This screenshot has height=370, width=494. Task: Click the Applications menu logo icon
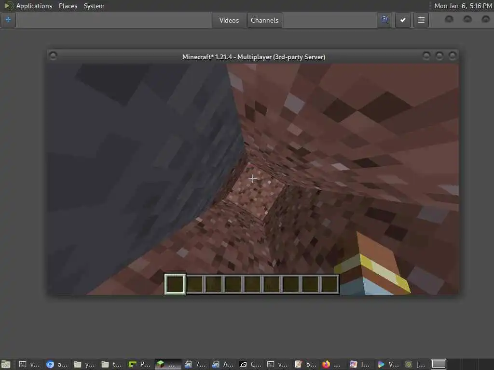click(9, 6)
